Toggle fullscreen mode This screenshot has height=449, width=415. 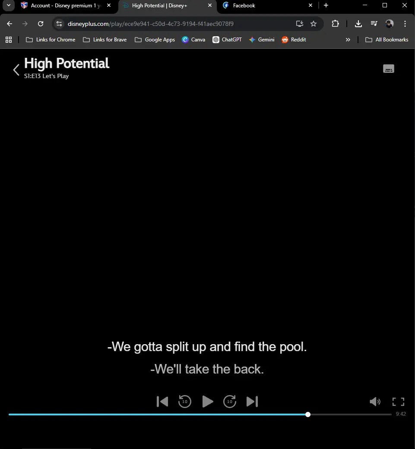tap(398, 402)
